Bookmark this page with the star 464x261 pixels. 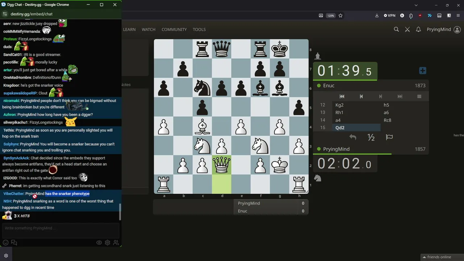click(340, 16)
